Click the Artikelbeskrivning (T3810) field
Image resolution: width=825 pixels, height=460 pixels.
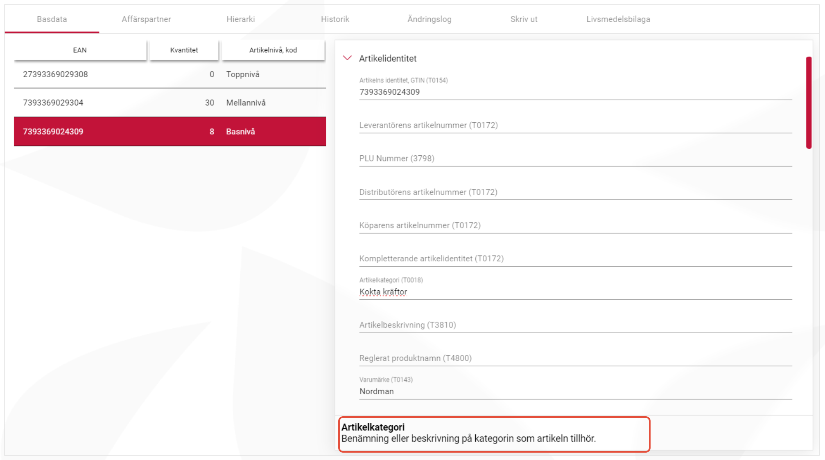pyautogui.click(x=575, y=325)
